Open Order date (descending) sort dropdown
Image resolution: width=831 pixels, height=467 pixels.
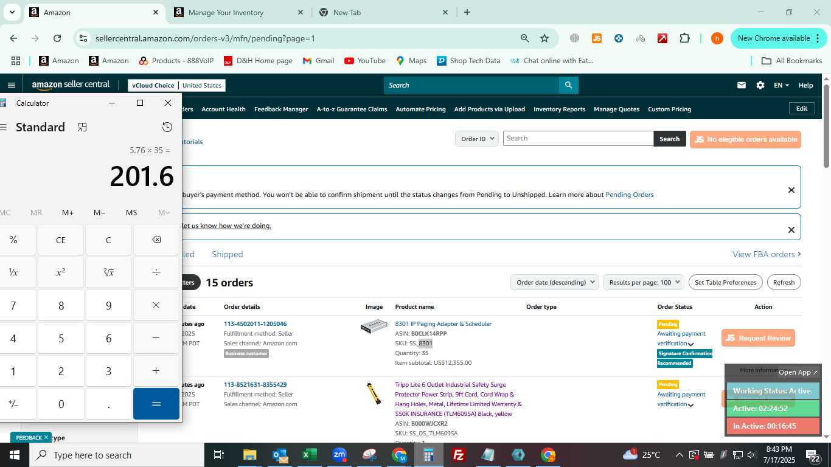pos(555,282)
